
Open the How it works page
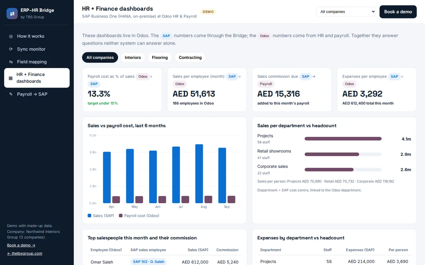37,36
